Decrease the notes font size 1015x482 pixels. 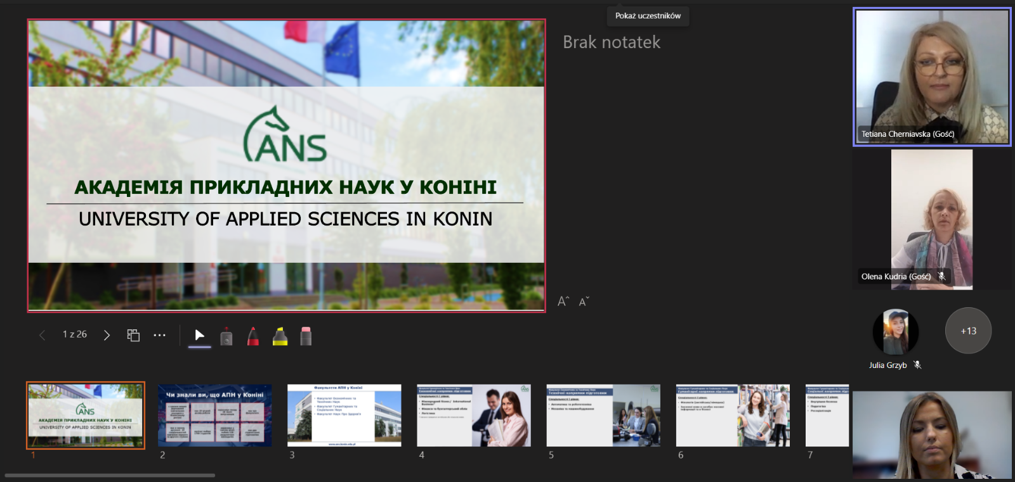pos(584,301)
